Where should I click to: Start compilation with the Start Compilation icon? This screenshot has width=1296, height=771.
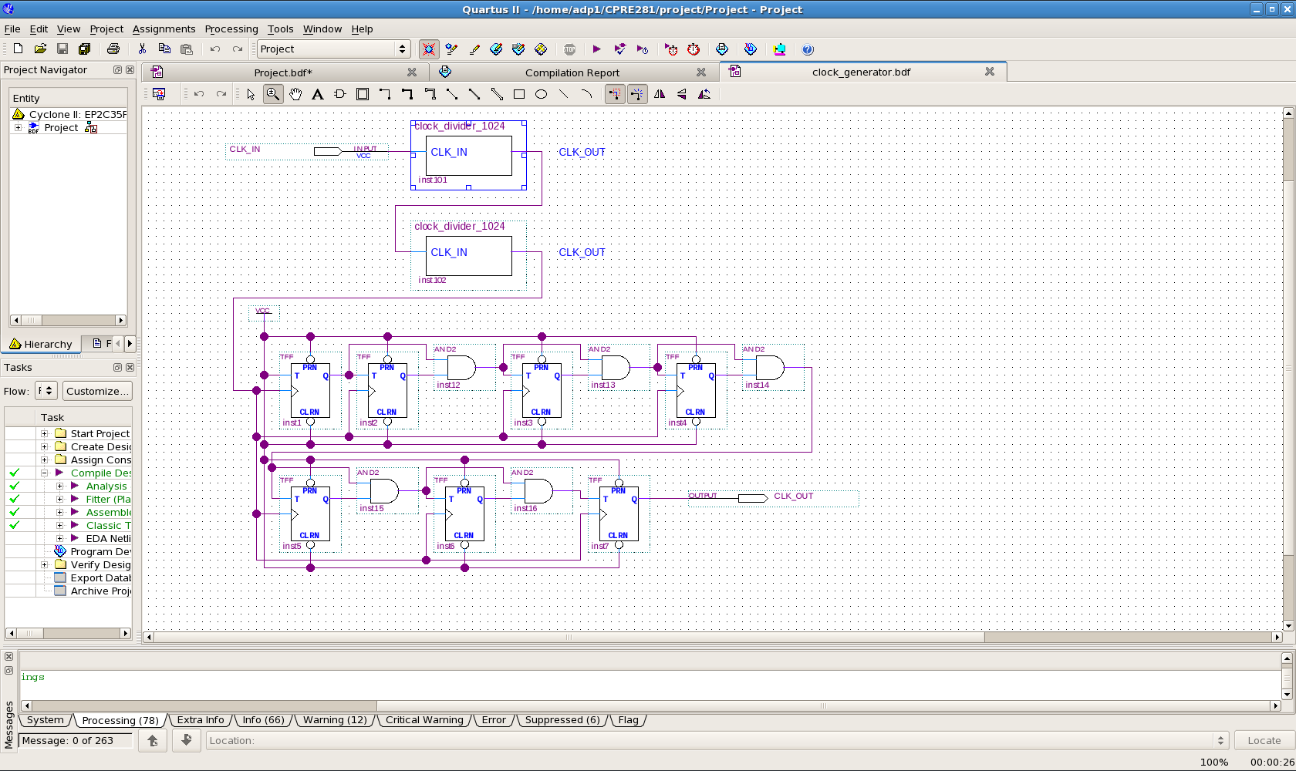596,49
